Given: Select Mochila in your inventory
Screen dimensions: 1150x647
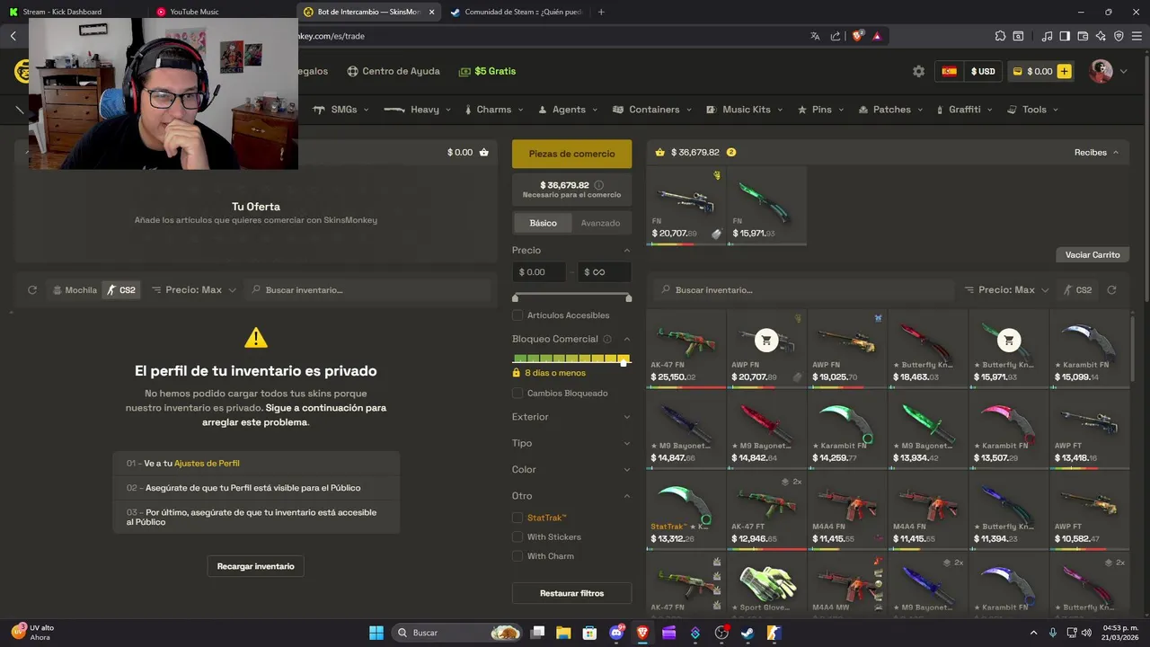Looking at the screenshot, I should pyautogui.click(x=75, y=290).
